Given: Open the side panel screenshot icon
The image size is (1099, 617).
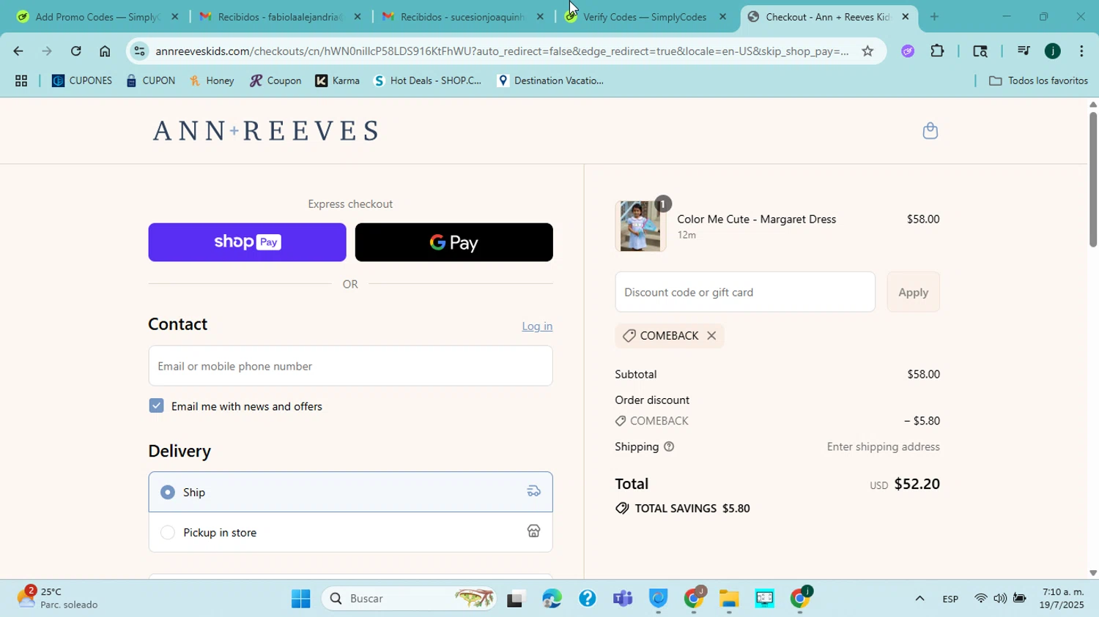Looking at the screenshot, I should [980, 51].
